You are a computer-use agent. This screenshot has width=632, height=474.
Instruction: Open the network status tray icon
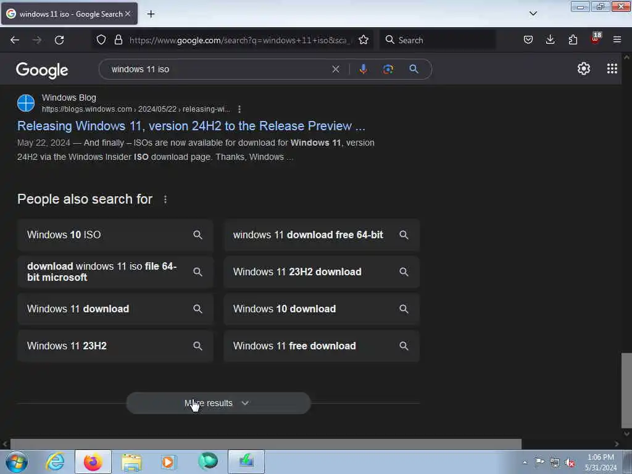[x=555, y=462]
